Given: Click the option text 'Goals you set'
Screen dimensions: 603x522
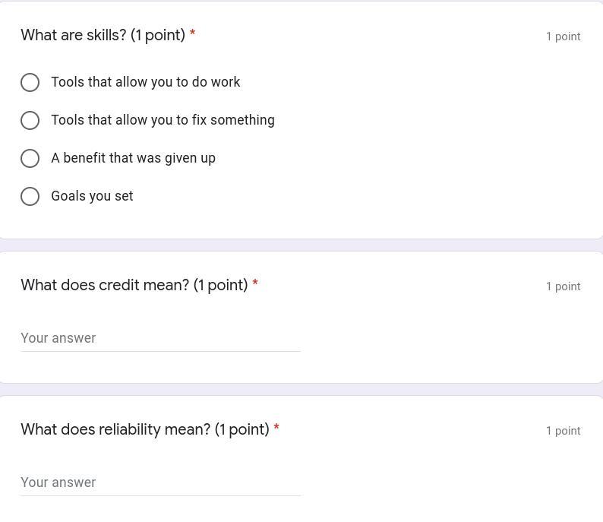Looking at the screenshot, I should [93, 196].
